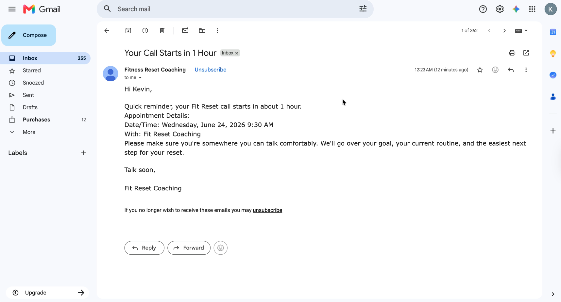
Task: Mark the email as unread
Action: (x=185, y=31)
